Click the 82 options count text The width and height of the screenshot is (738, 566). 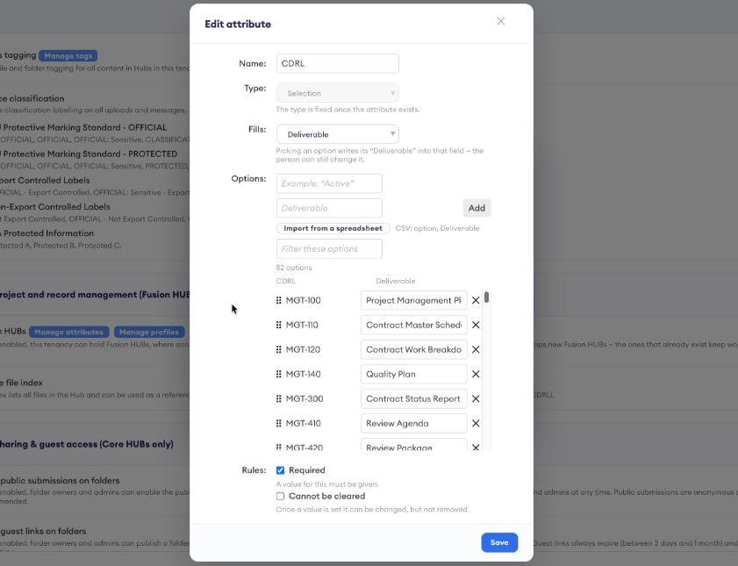(x=294, y=268)
